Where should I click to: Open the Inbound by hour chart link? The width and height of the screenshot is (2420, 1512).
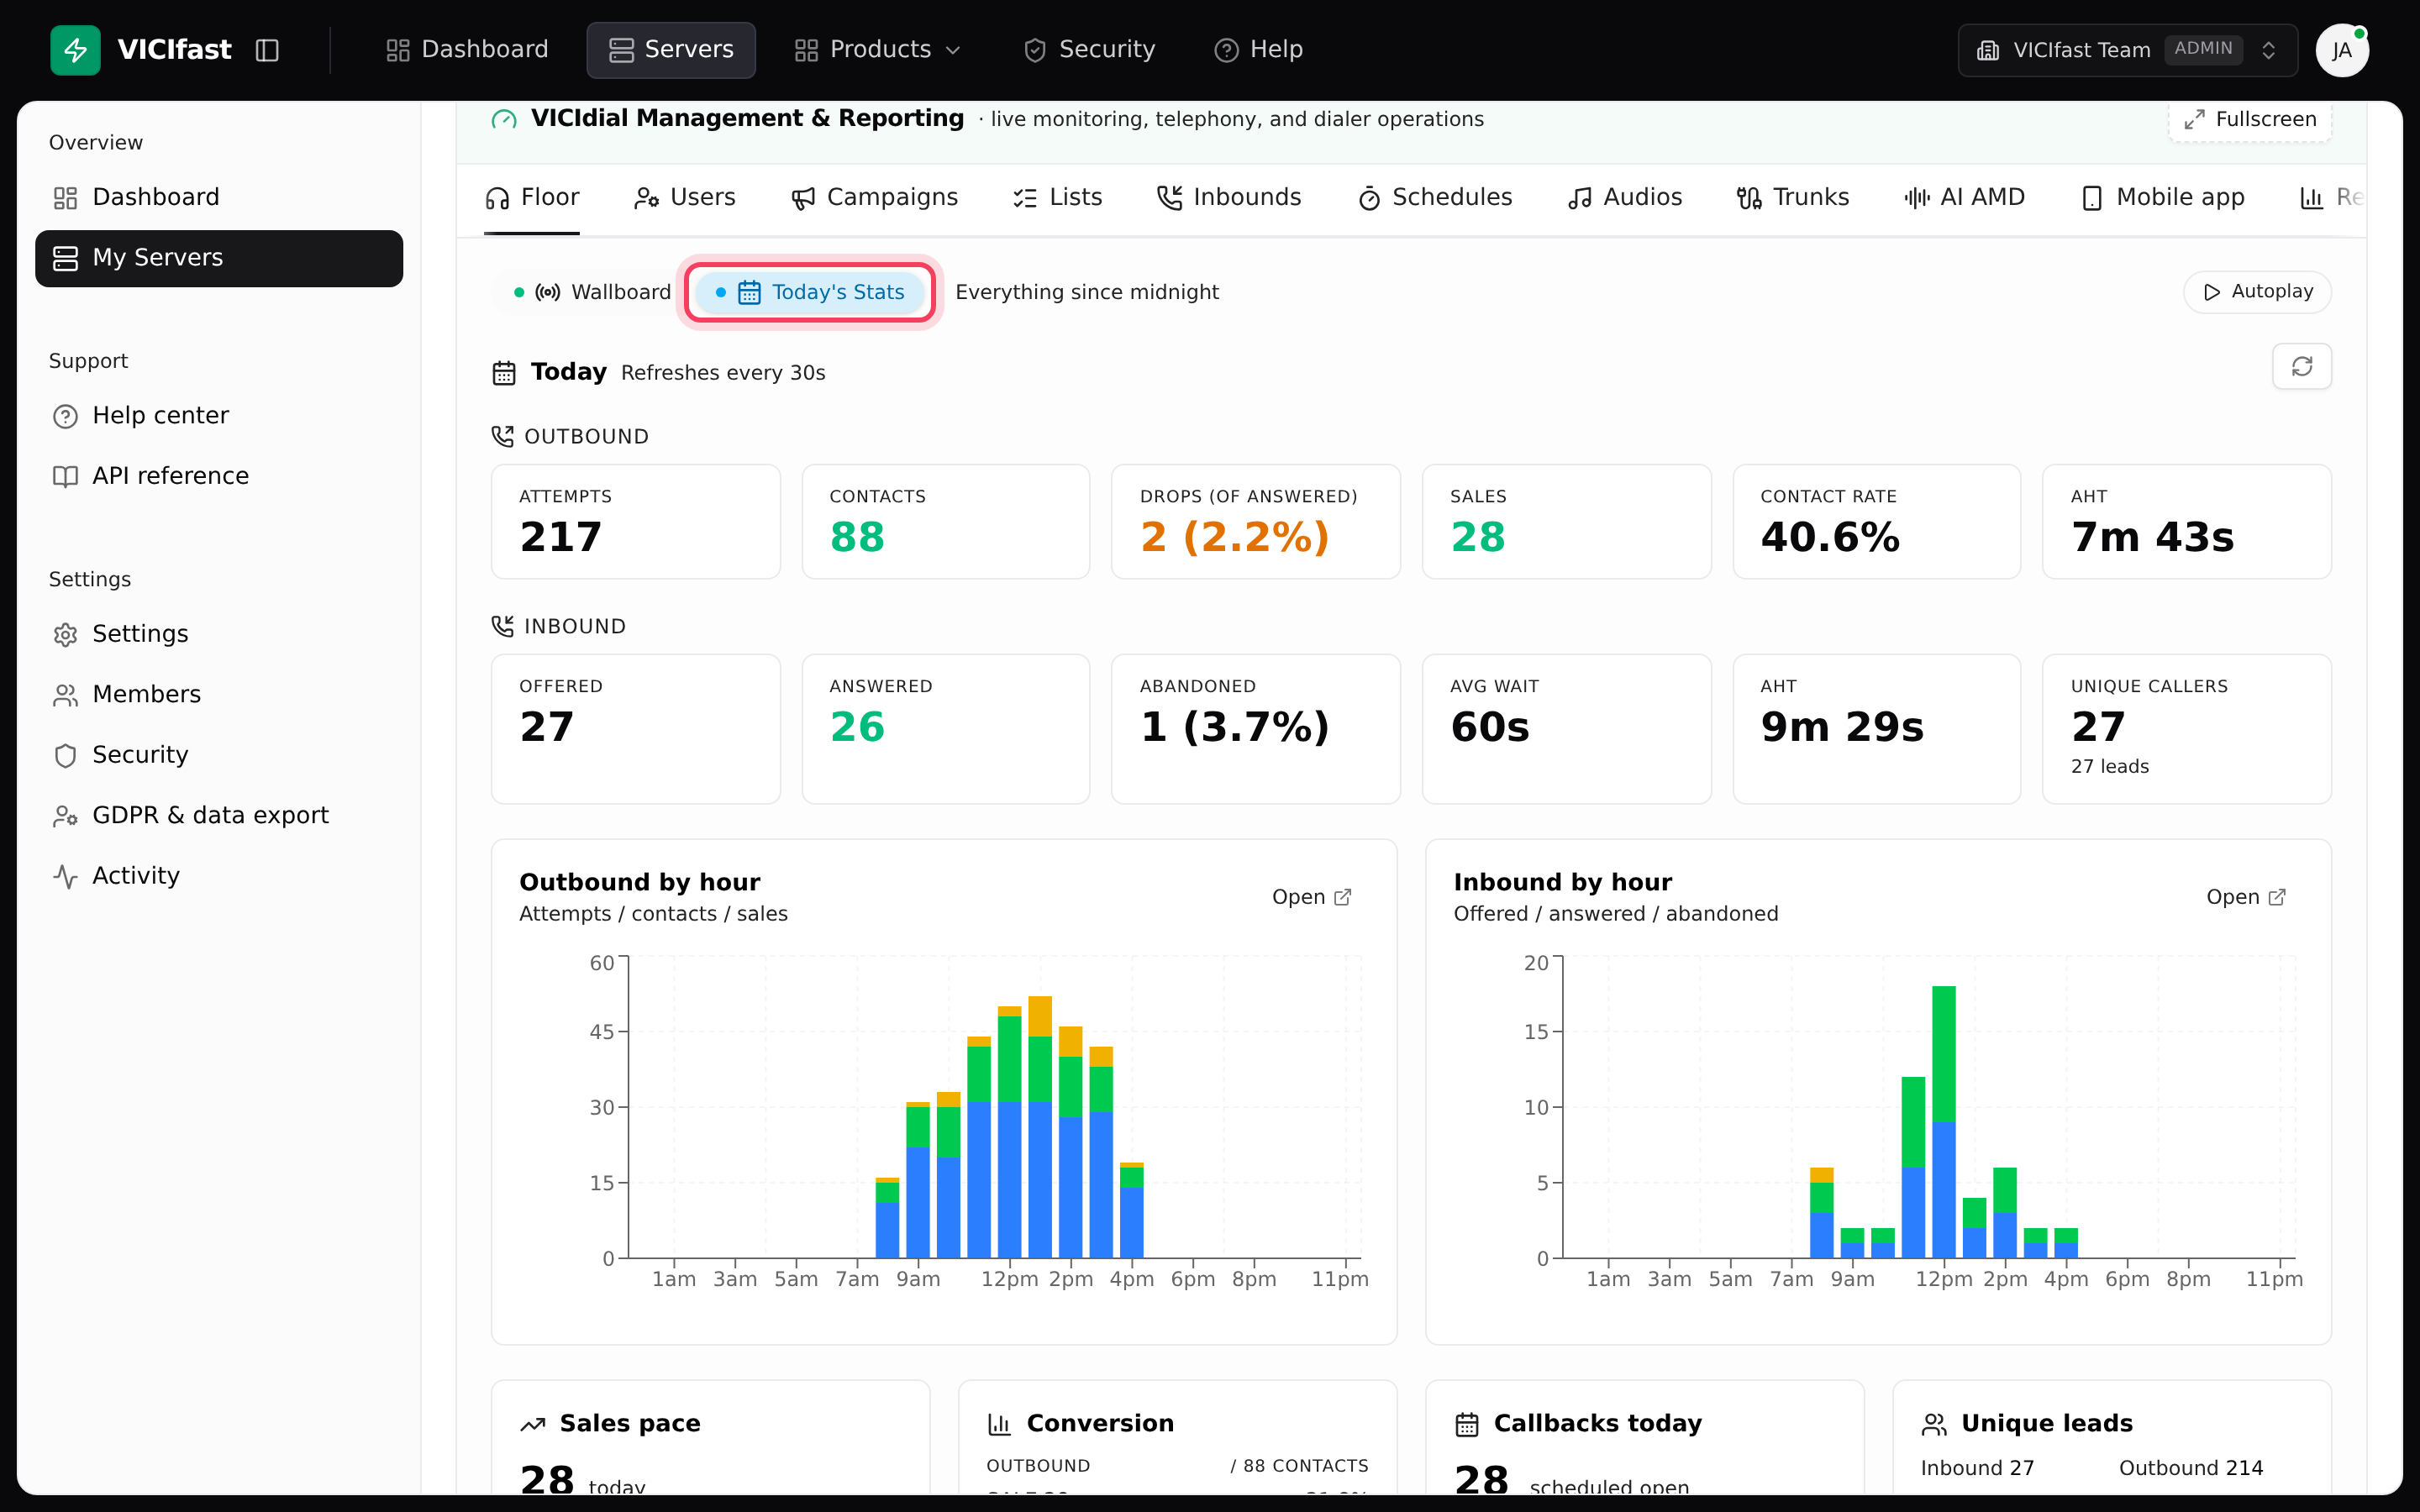pos(2245,897)
